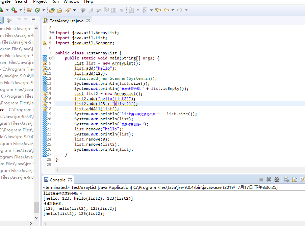This screenshot has height=226, width=305.
Task: Select the Console view tab
Action: (57, 180)
